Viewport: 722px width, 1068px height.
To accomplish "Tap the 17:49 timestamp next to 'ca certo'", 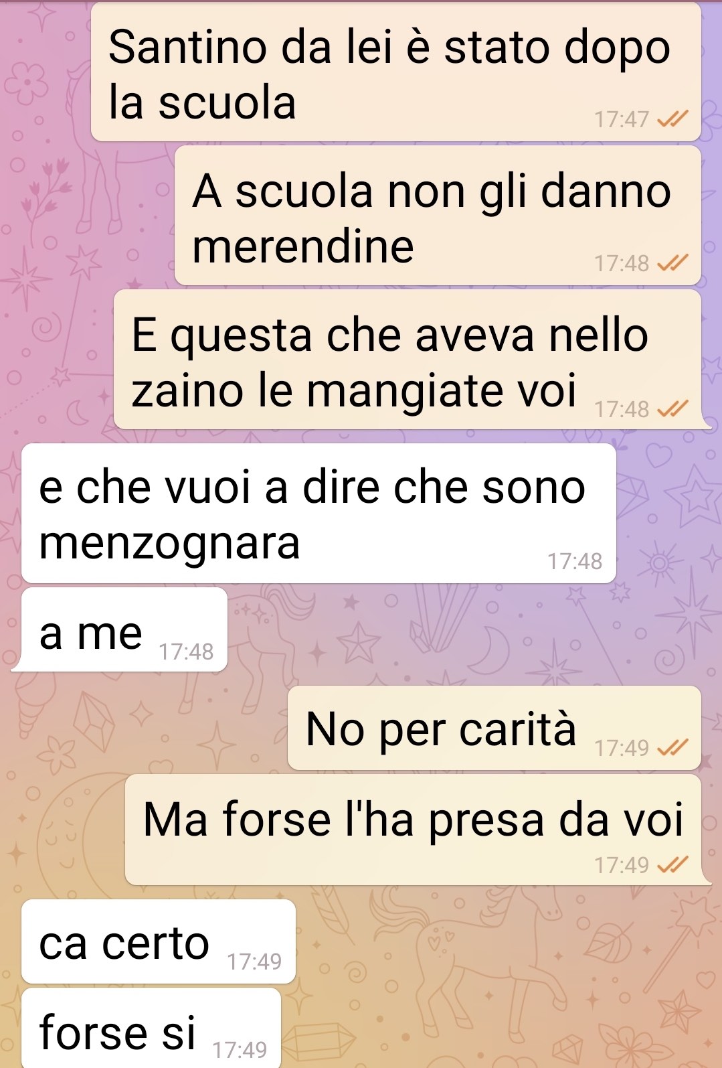I will (254, 962).
